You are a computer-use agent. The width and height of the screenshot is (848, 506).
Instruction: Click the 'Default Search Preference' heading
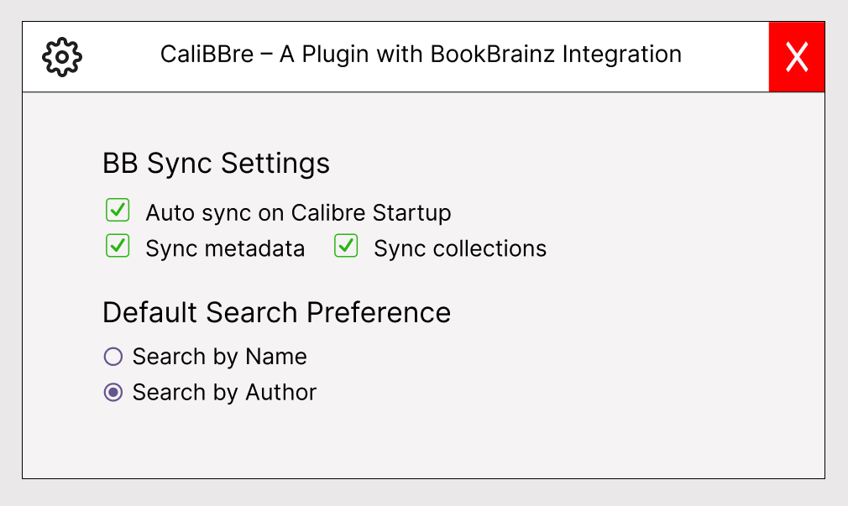tap(277, 312)
